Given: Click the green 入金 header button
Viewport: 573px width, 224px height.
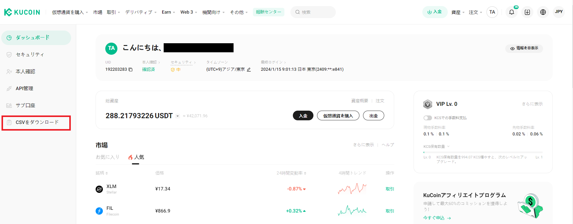Looking at the screenshot, I should 435,12.
